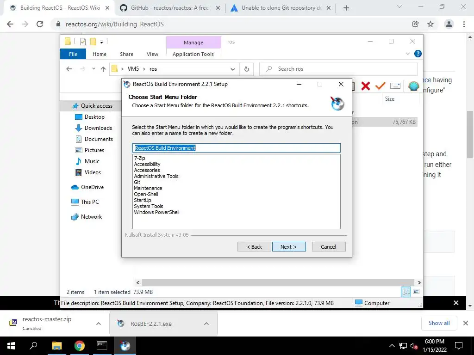Switch to the GitHub reactos/reactos browser tab

(x=170, y=8)
